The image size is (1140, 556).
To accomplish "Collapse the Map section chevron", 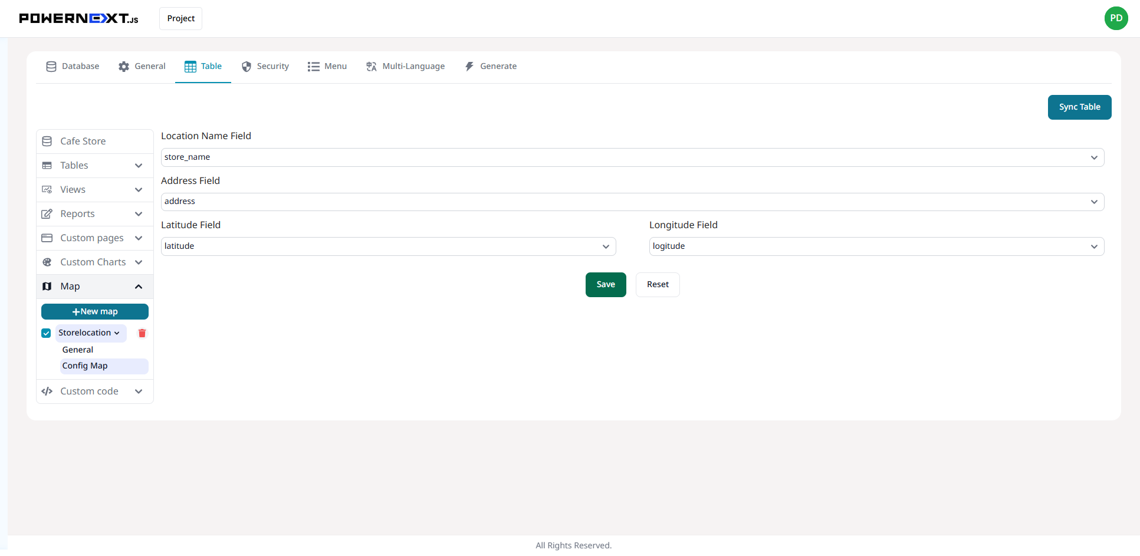I will [139, 287].
